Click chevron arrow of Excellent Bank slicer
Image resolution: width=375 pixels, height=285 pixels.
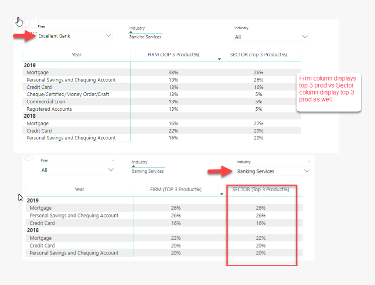(108, 36)
